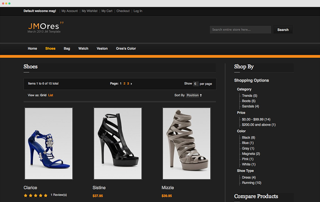Open the Ores's Color menu item
The height and width of the screenshot is (202, 320).
pos(126,49)
